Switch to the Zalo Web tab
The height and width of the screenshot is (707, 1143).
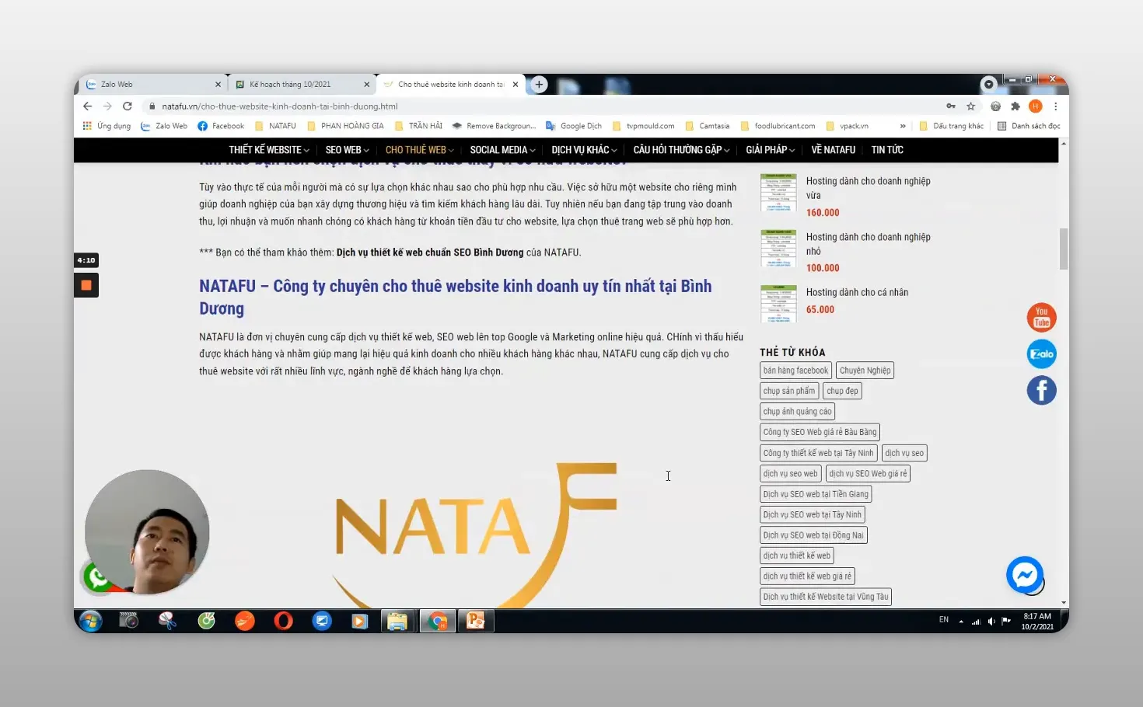pyautogui.click(x=153, y=84)
